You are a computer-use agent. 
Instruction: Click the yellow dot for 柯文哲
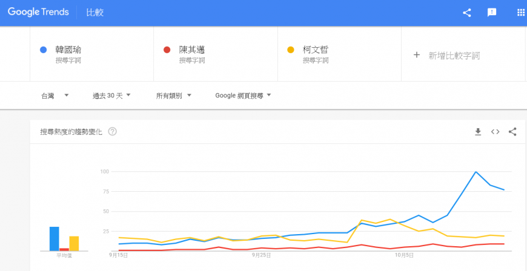[290, 50]
